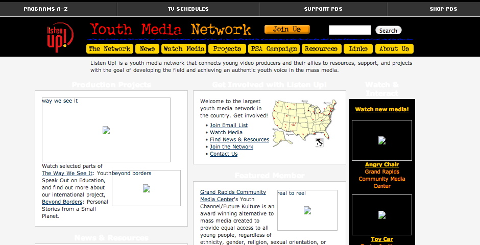Open The Way We See It link

pos(67,173)
